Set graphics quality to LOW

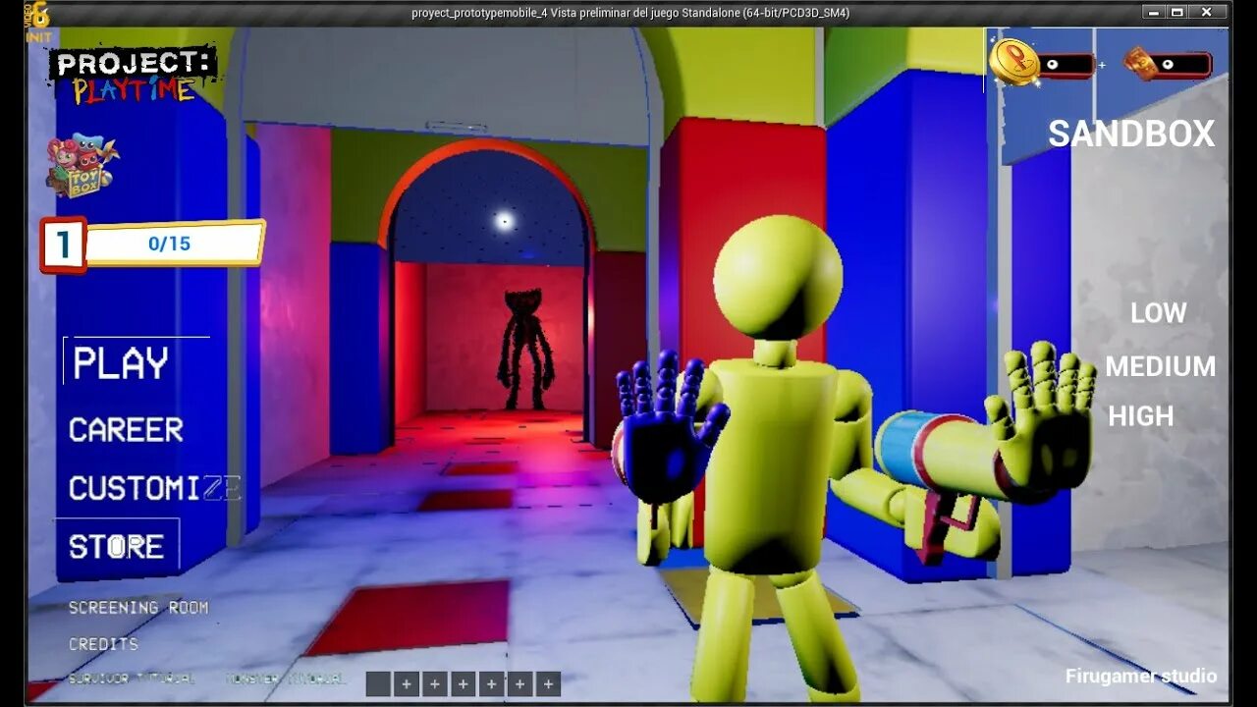click(x=1158, y=313)
